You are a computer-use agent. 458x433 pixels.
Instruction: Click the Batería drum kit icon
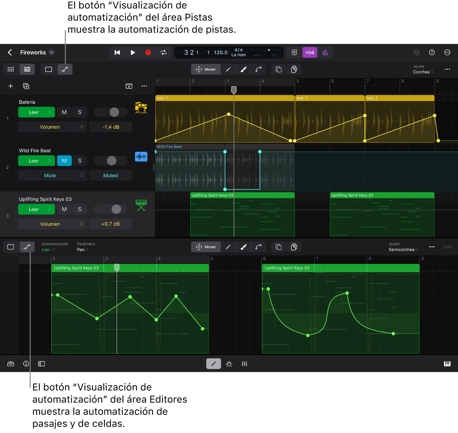point(141,108)
